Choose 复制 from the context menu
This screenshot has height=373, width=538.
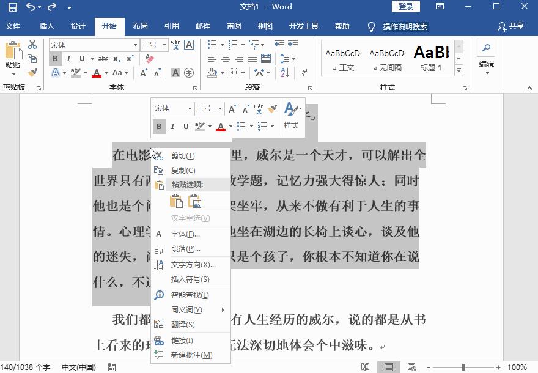182,170
